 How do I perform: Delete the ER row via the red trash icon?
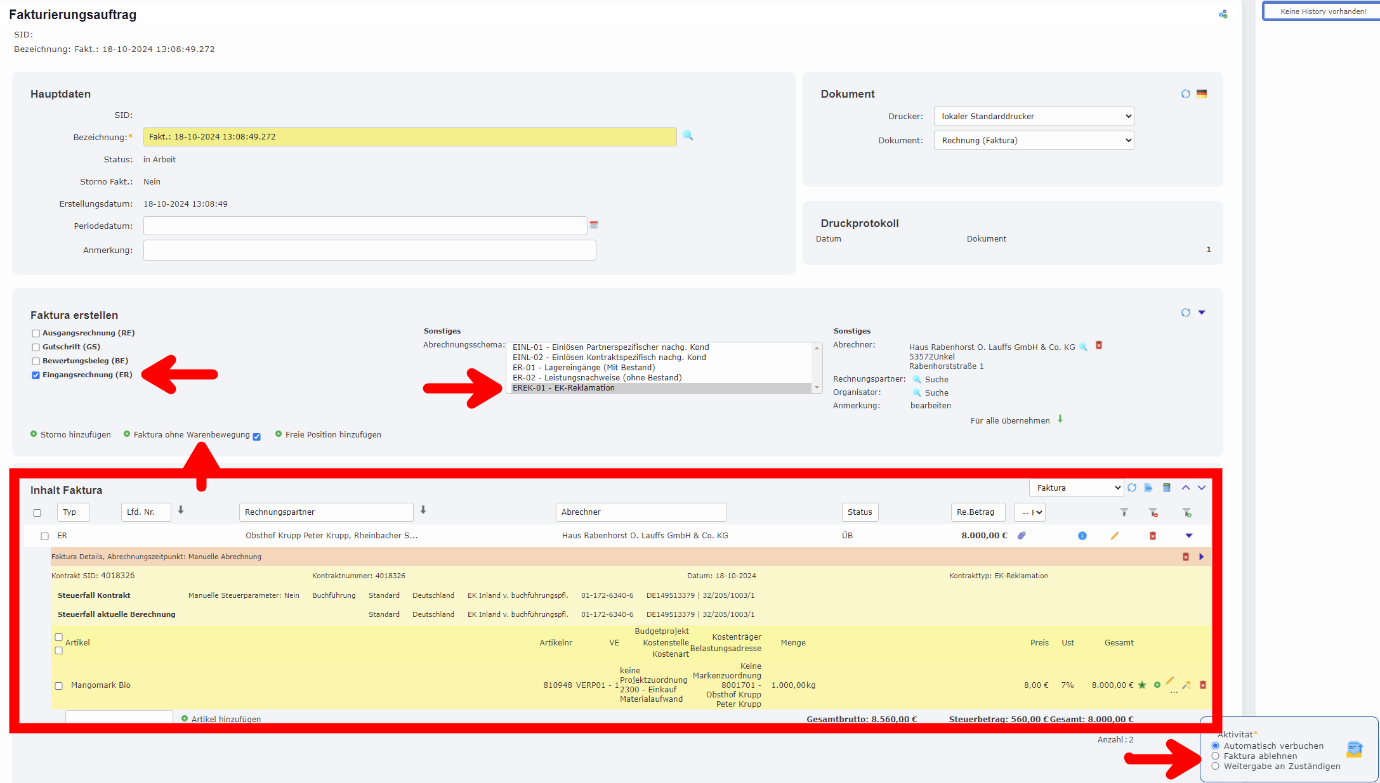click(x=1153, y=536)
